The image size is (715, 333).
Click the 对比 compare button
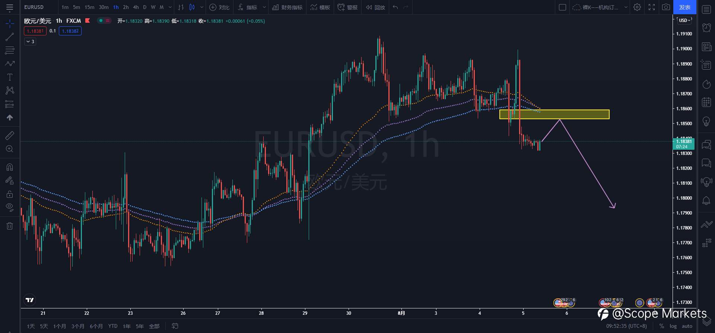tap(219, 7)
